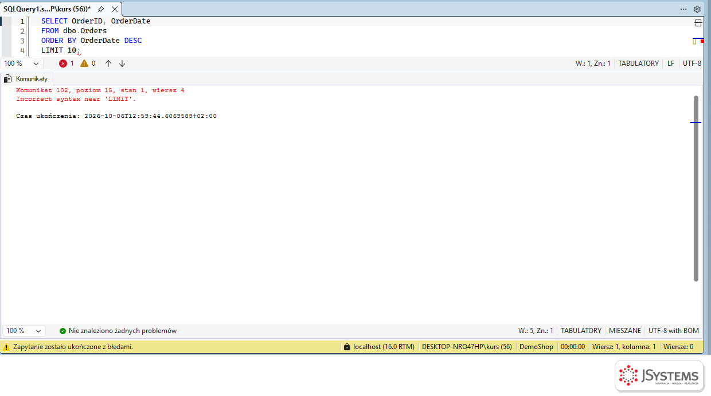
Task: Click 'Zapytanie zostało ukończone z błędami' status
Action: click(73, 347)
